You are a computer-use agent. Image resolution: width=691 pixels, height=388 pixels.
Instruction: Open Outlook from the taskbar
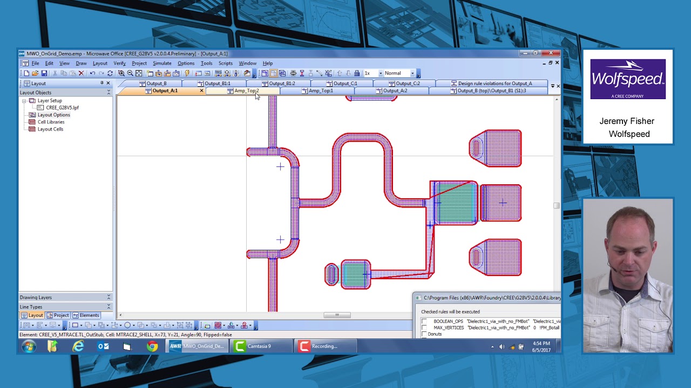coord(103,346)
